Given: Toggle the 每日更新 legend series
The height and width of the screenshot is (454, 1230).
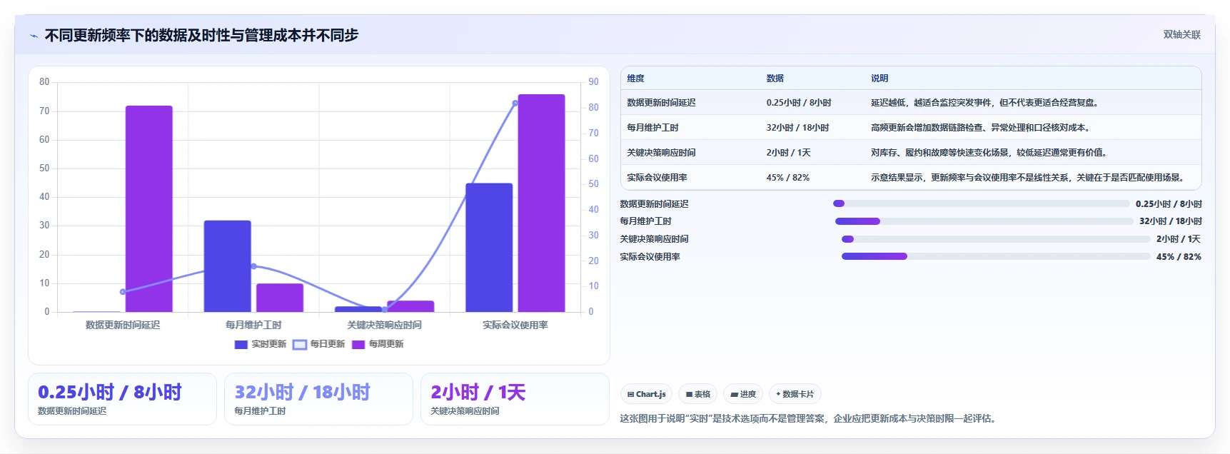Looking at the screenshot, I should pyautogui.click(x=319, y=344).
